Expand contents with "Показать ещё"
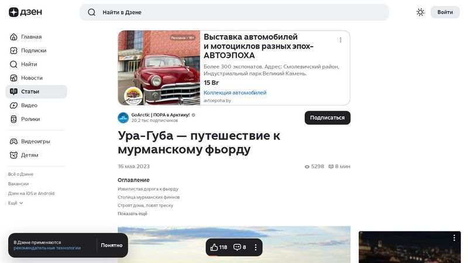This screenshot has height=263, width=468. coord(132,214)
